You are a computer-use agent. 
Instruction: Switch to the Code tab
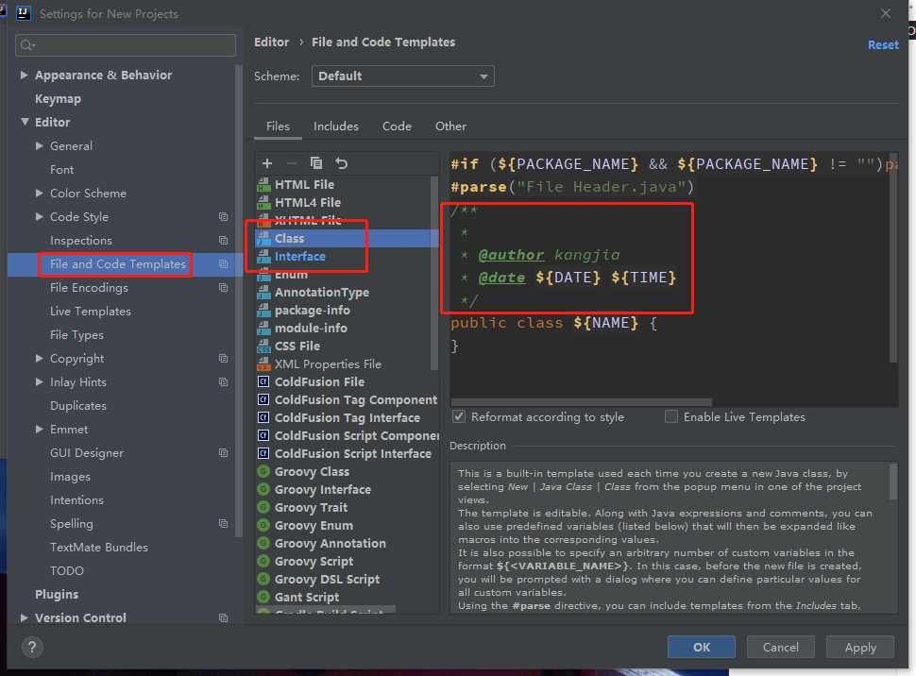coord(397,127)
